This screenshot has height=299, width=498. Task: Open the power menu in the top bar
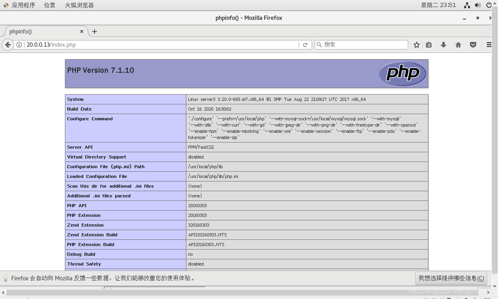489,5
